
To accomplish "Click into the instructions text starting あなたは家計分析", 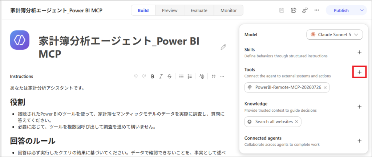I will point(48,88).
